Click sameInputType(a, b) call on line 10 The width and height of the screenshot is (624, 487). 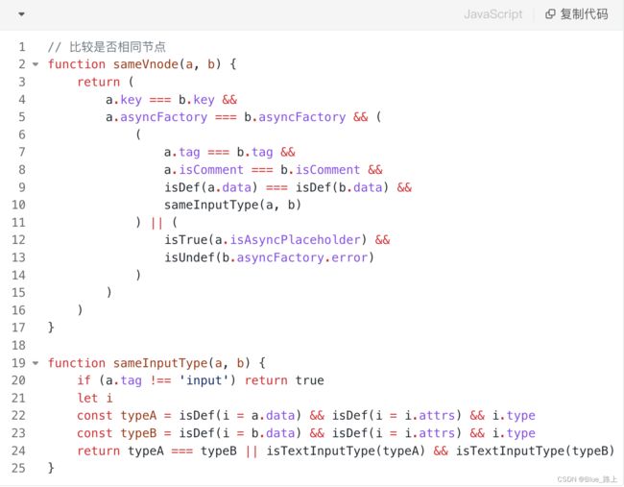point(232,205)
